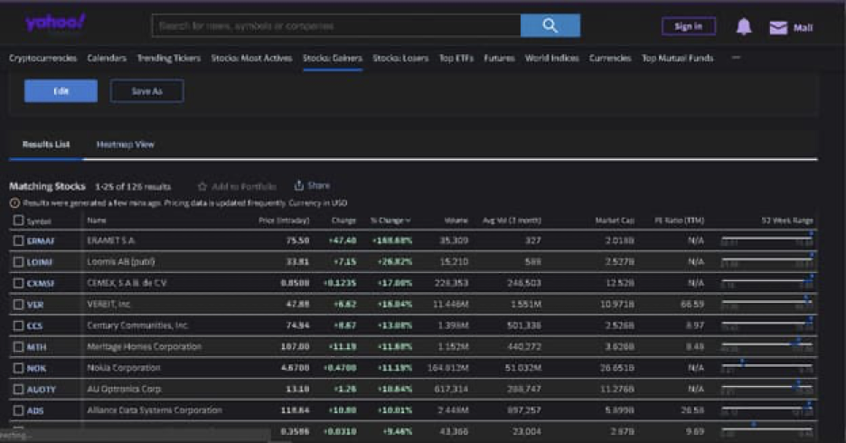The width and height of the screenshot is (846, 443).
Task: Sort by % Change column arrow
Action: (x=408, y=221)
